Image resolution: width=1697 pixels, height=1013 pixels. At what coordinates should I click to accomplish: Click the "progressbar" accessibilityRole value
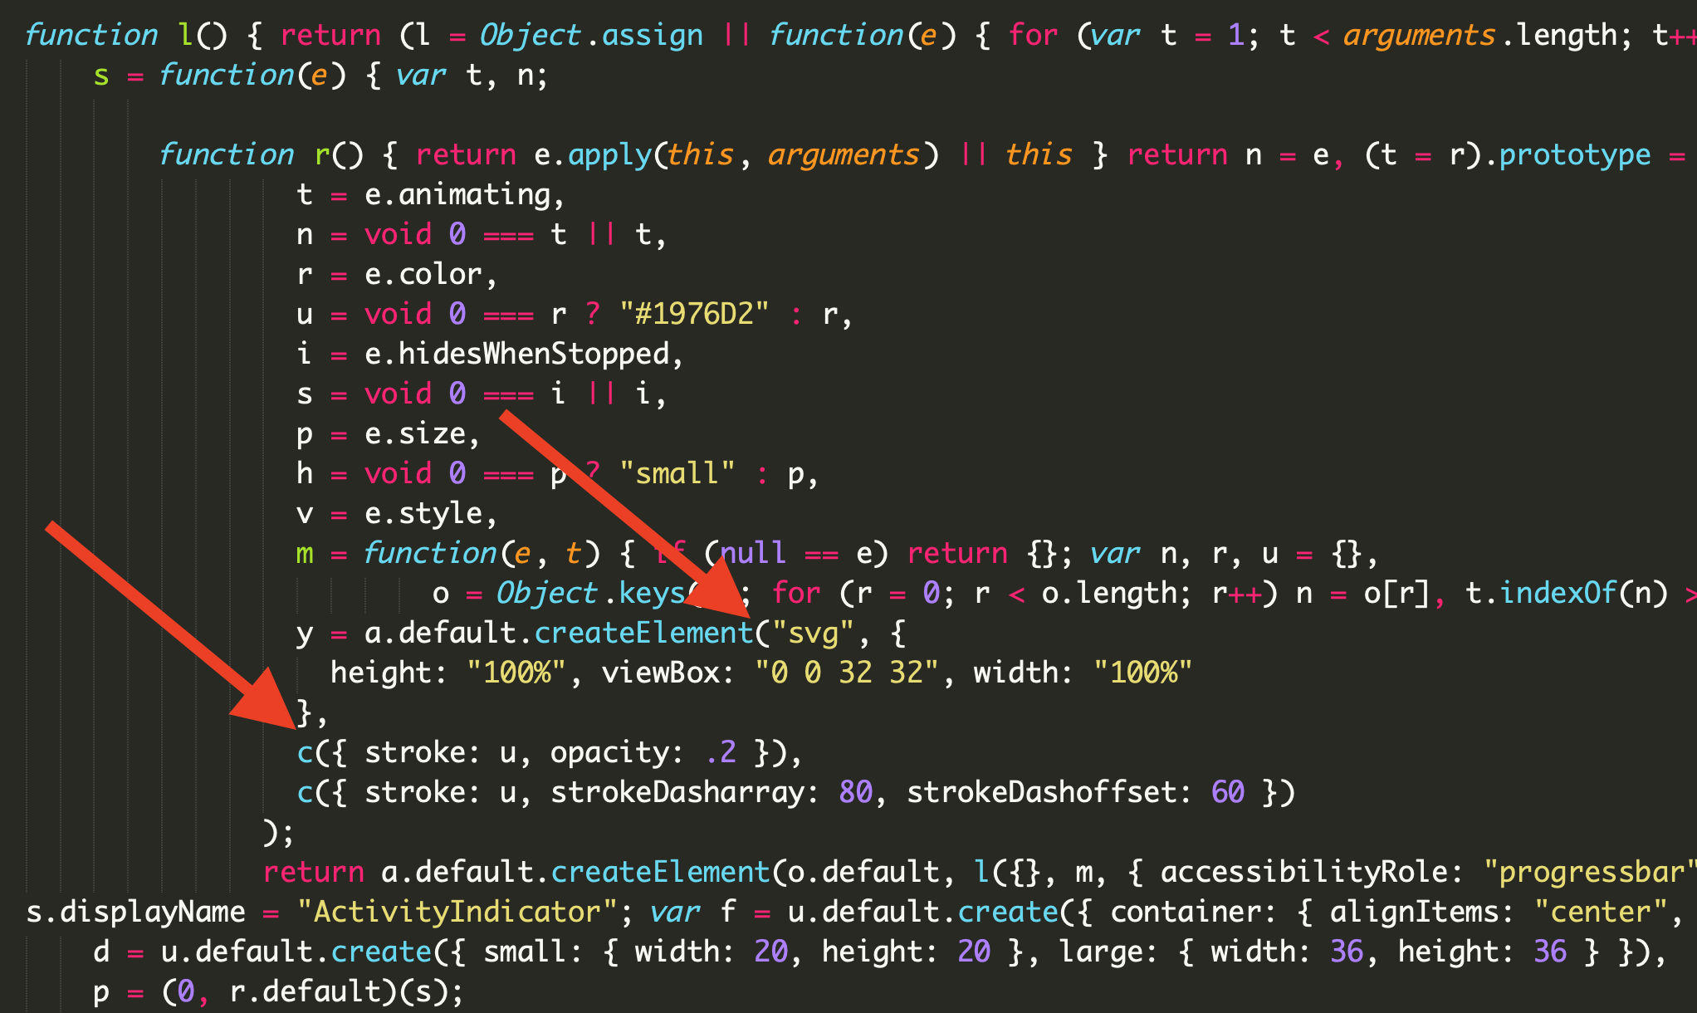tap(1587, 872)
